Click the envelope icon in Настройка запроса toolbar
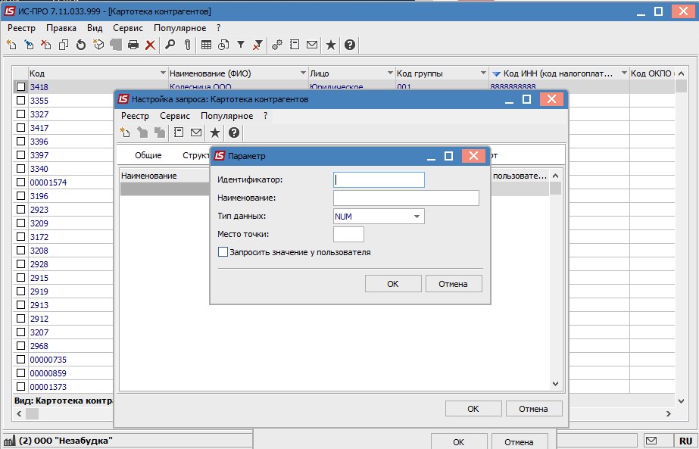This screenshot has height=449, width=699. (196, 133)
